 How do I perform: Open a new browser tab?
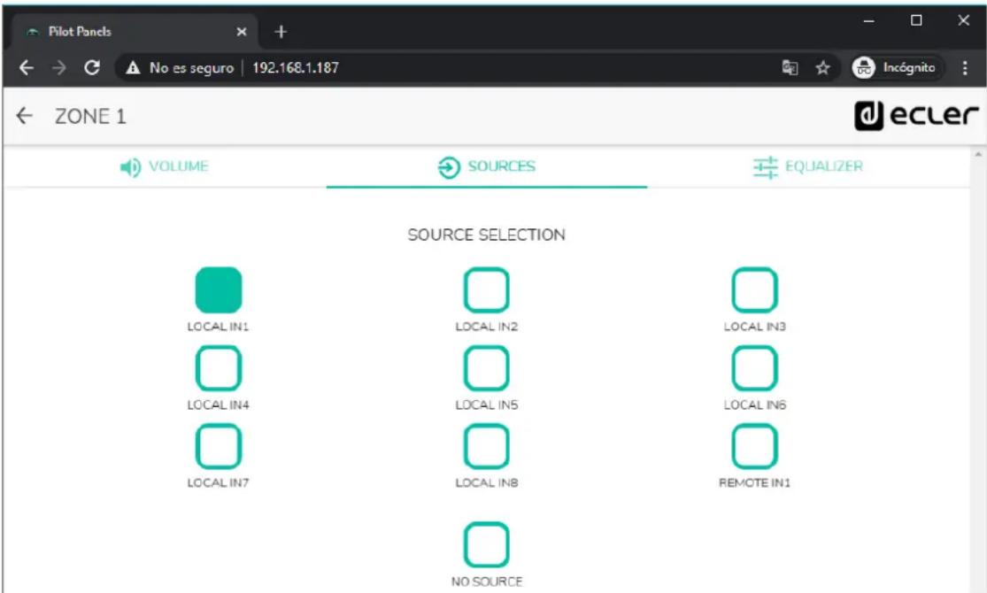pyautogui.click(x=281, y=32)
